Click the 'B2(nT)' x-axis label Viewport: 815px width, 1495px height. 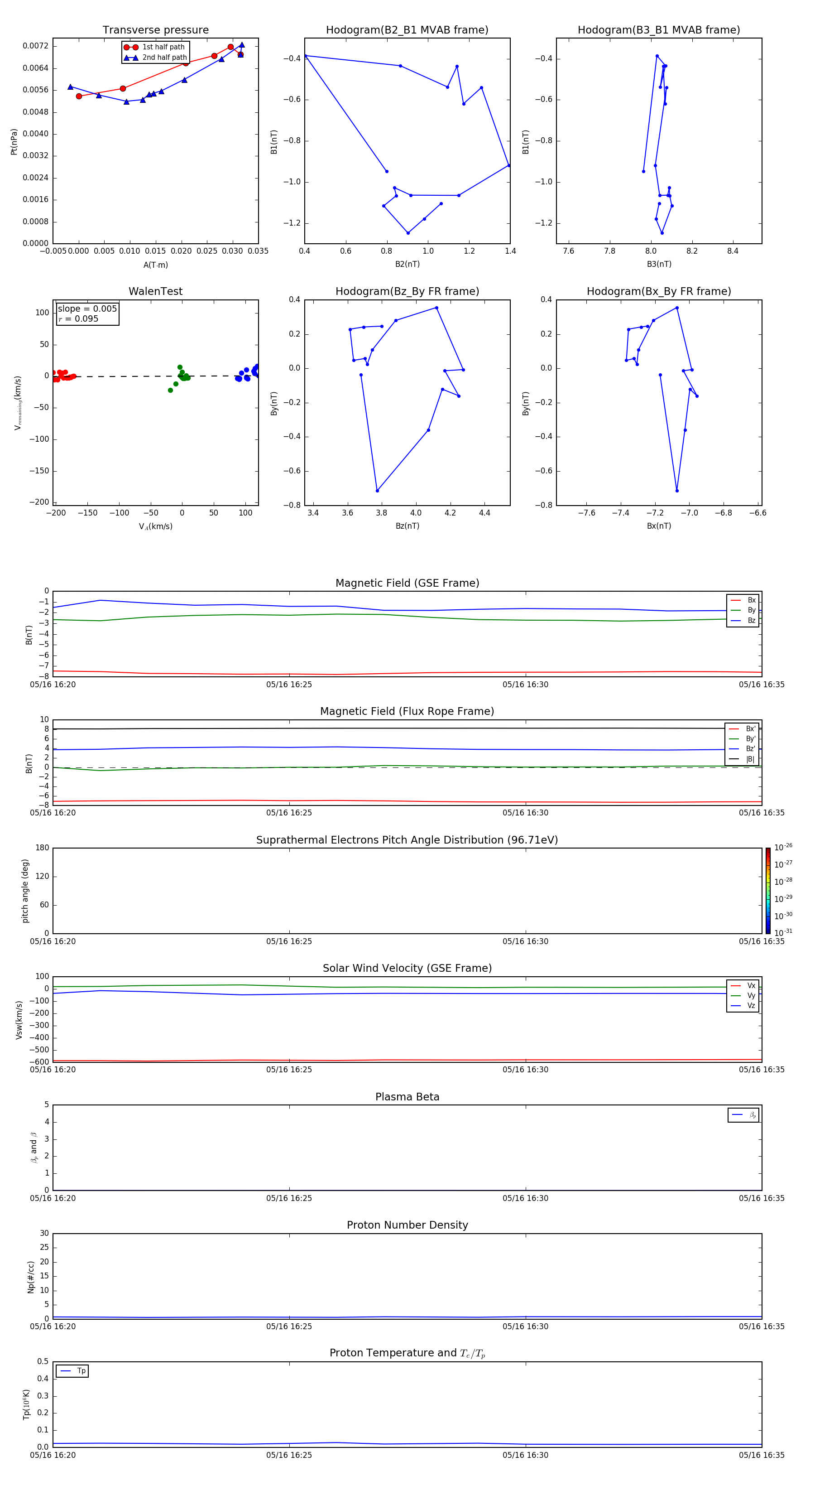pyautogui.click(x=407, y=264)
